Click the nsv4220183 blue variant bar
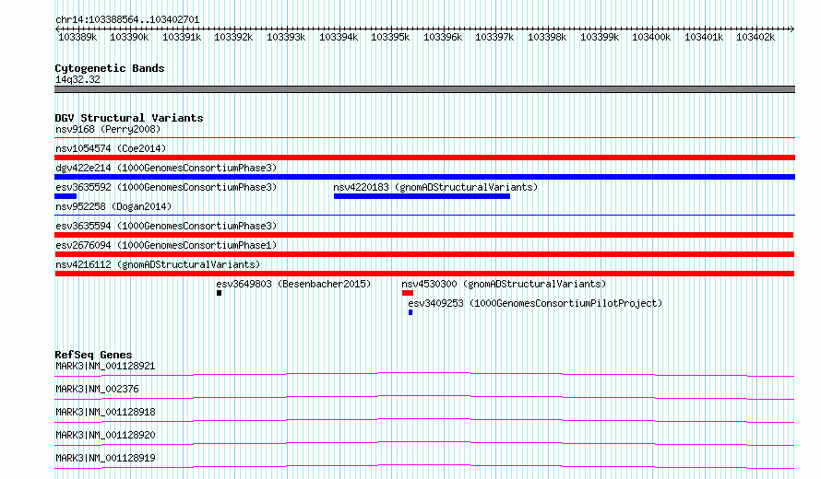Screen dimensions: 821x479 coord(422,196)
